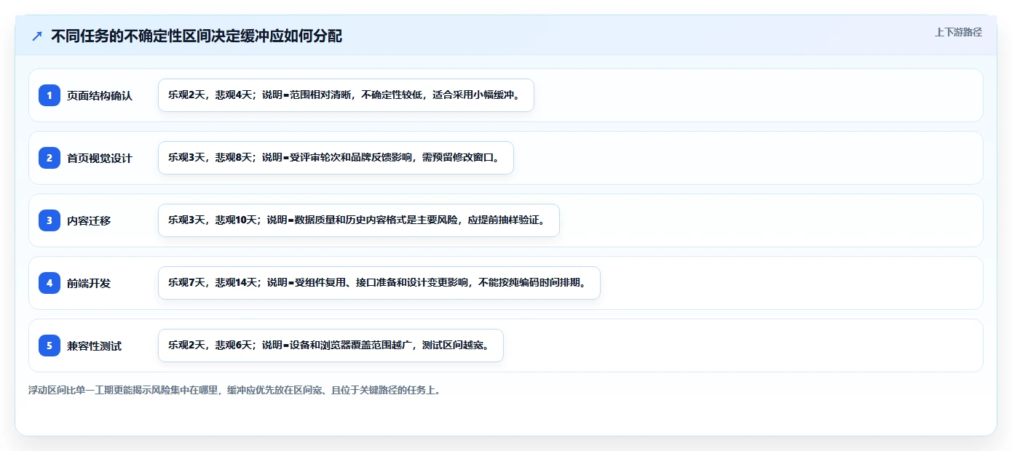Select step badge 1 for 页面结构确认

(x=50, y=95)
